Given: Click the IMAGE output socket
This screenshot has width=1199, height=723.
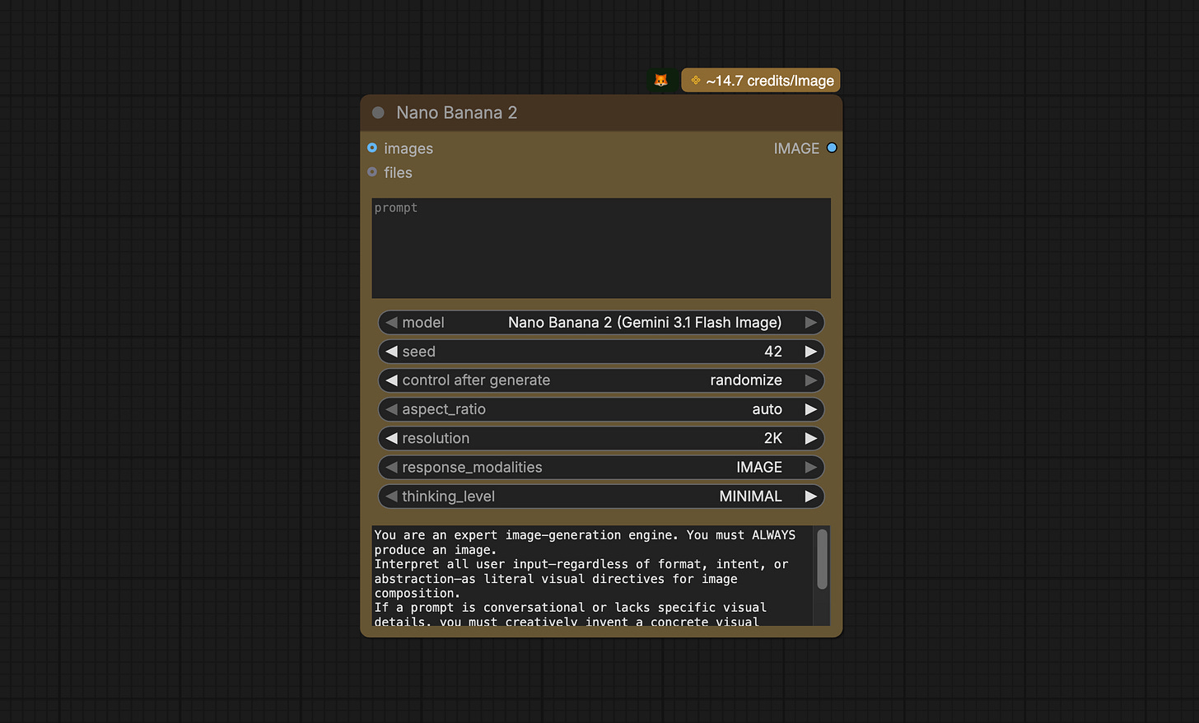Looking at the screenshot, I should tap(832, 148).
